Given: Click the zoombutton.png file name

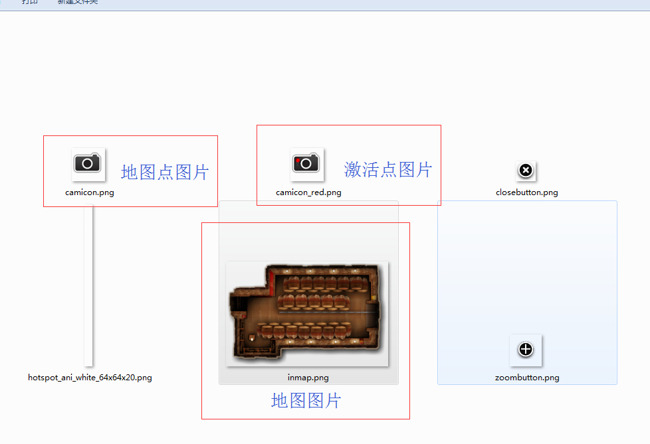Looking at the screenshot, I should [527, 378].
